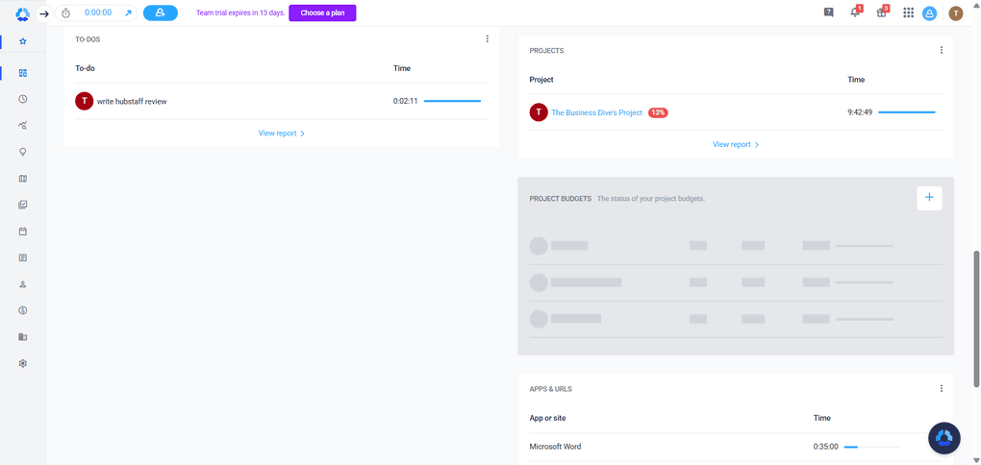981x465 pixels.
Task: Open the help question-mark icon
Action: click(828, 12)
